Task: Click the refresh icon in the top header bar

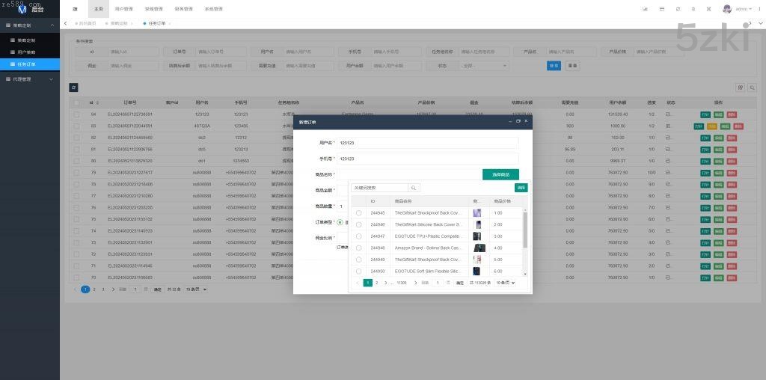Action: (x=678, y=9)
